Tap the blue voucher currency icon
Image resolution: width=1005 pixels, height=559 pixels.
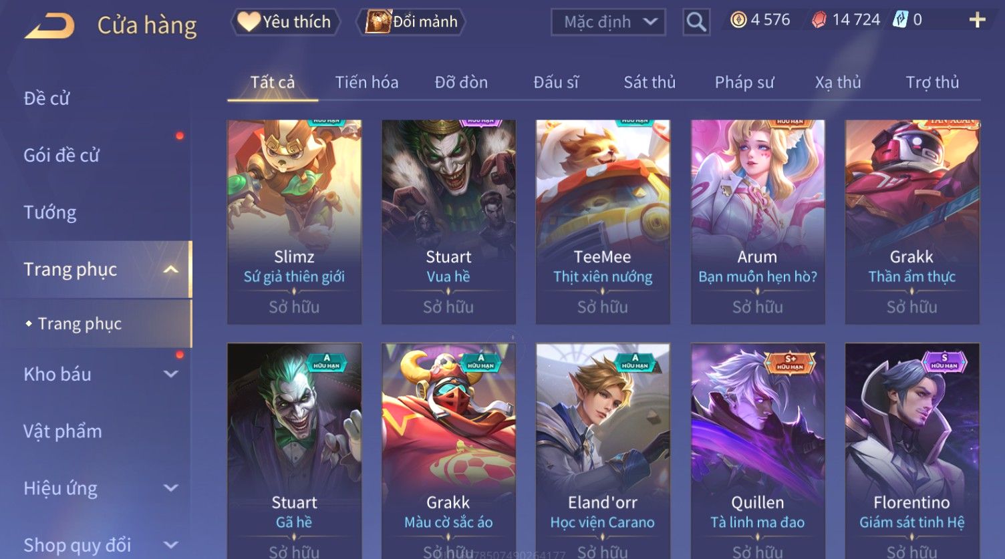point(900,20)
